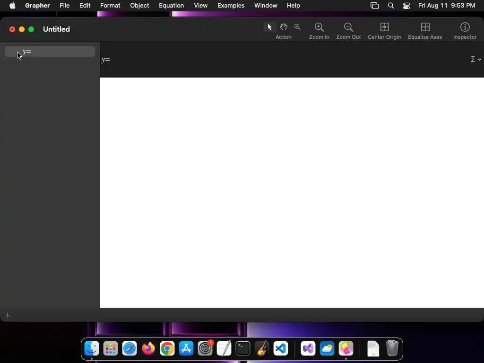Open App Store from the Dock
The height and width of the screenshot is (363, 484).
pyautogui.click(x=186, y=348)
